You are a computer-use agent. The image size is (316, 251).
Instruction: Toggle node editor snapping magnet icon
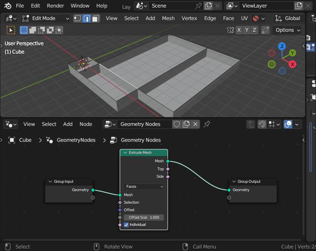pos(262,124)
